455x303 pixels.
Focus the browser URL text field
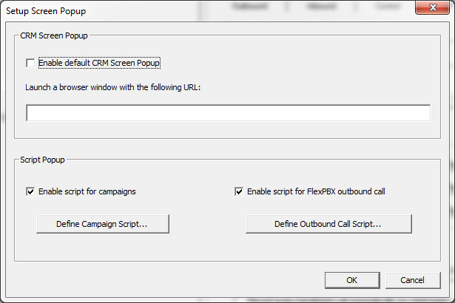coord(228,113)
